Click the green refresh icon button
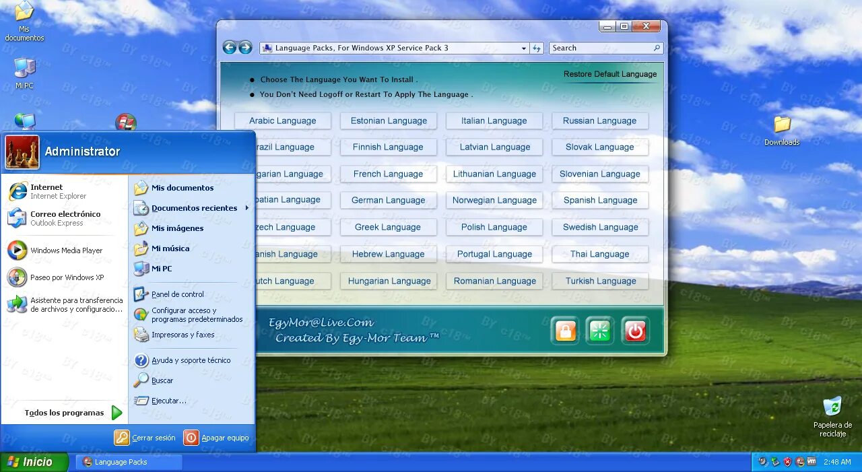 point(600,331)
